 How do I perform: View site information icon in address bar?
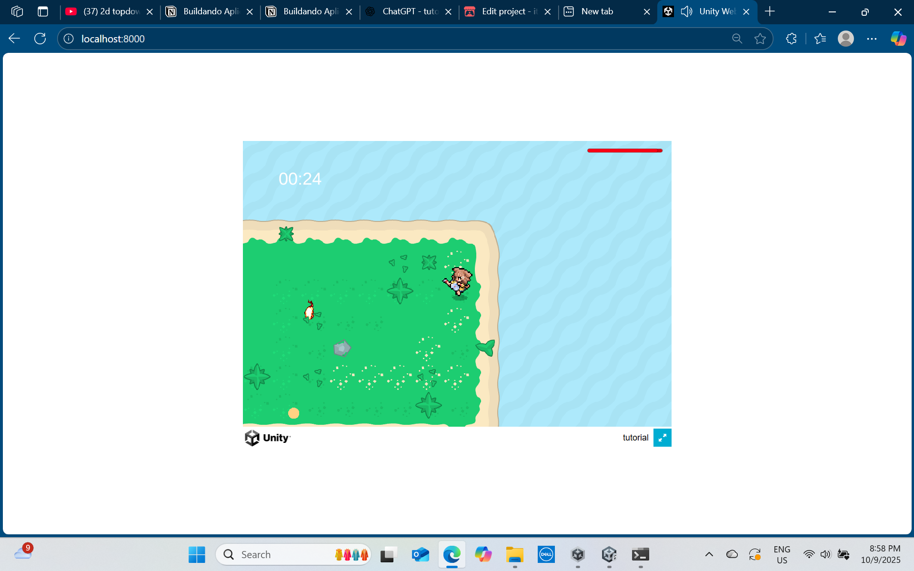pos(69,39)
